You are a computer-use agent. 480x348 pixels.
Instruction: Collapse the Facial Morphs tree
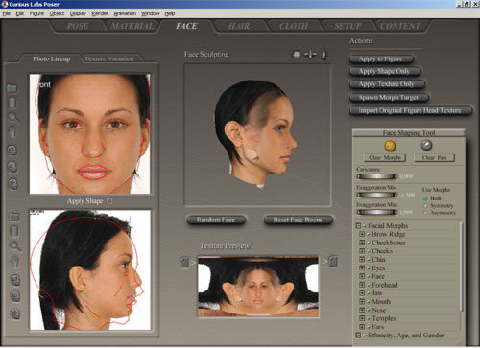click(x=358, y=226)
